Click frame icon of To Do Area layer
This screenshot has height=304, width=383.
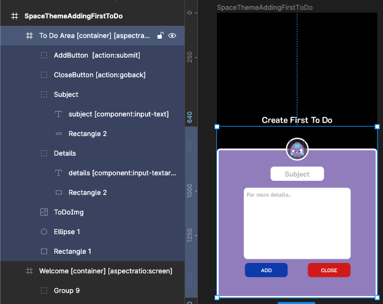tap(29, 36)
